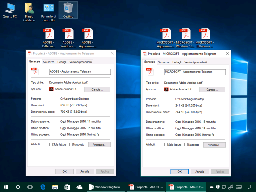Select the ADOBE - Aggiornam... PDF on desktop
Image resolution: width=256 pixels, height=192 pixels.
coord(87,38)
